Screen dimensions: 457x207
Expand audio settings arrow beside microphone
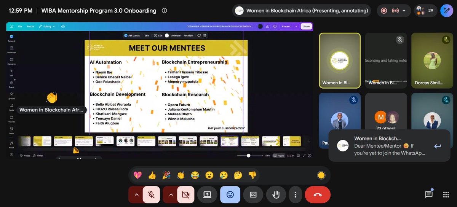click(136, 194)
